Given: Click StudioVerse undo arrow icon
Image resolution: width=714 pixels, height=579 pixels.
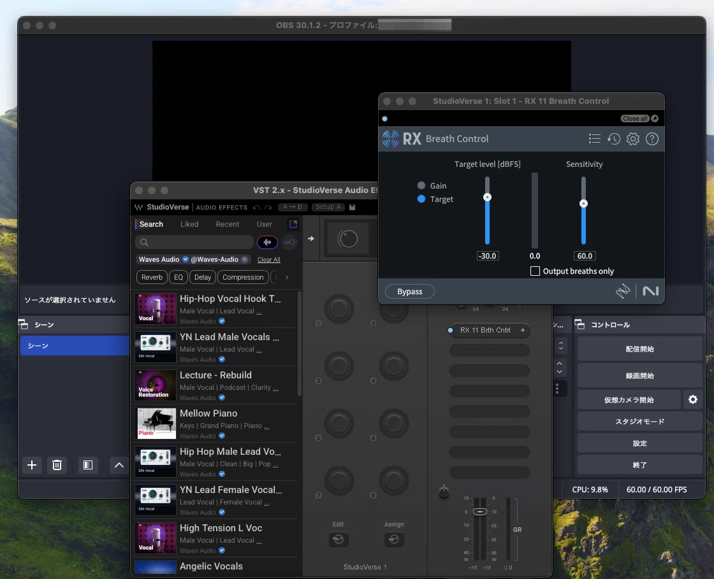Looking at the screenshot, I should click(257, 208).
